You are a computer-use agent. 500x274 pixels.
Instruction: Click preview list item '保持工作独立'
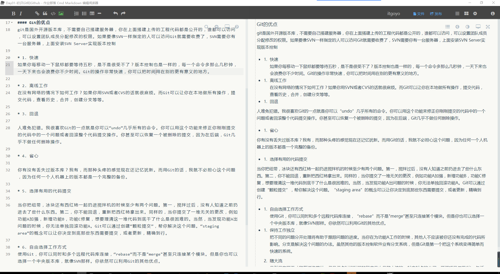pyautogui.click(x=282, y=230)
